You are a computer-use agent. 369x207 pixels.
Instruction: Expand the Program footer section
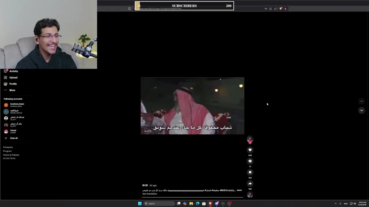(x=7, y=151)
